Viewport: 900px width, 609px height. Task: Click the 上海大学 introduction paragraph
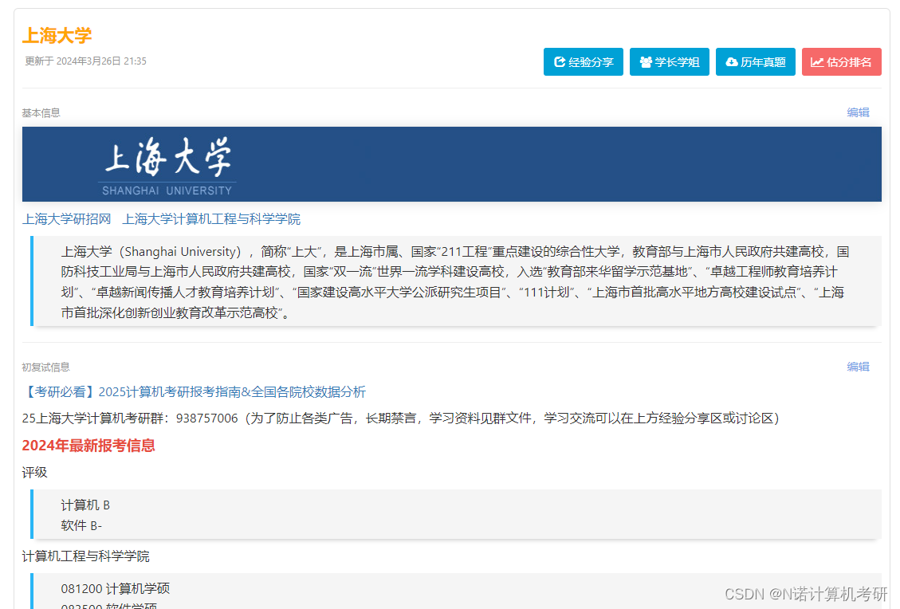[x=456, y=282]
